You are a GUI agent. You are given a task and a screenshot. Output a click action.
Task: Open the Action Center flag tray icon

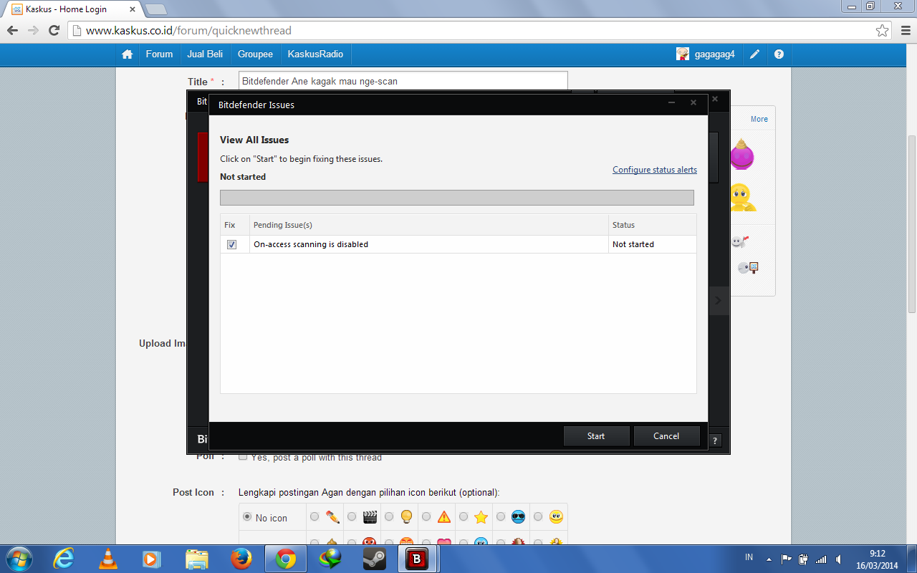(787, 559)
